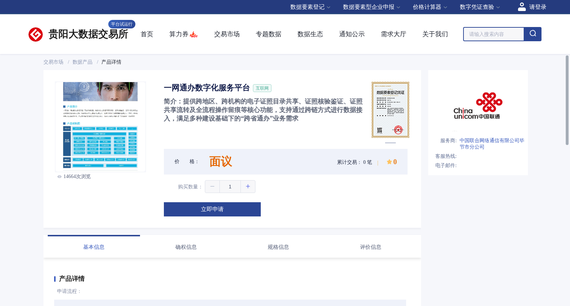Screen dimensions: 570x306
Task: Expand the 数据要素登记 dropdown
Action: click(x=310, y=7)
